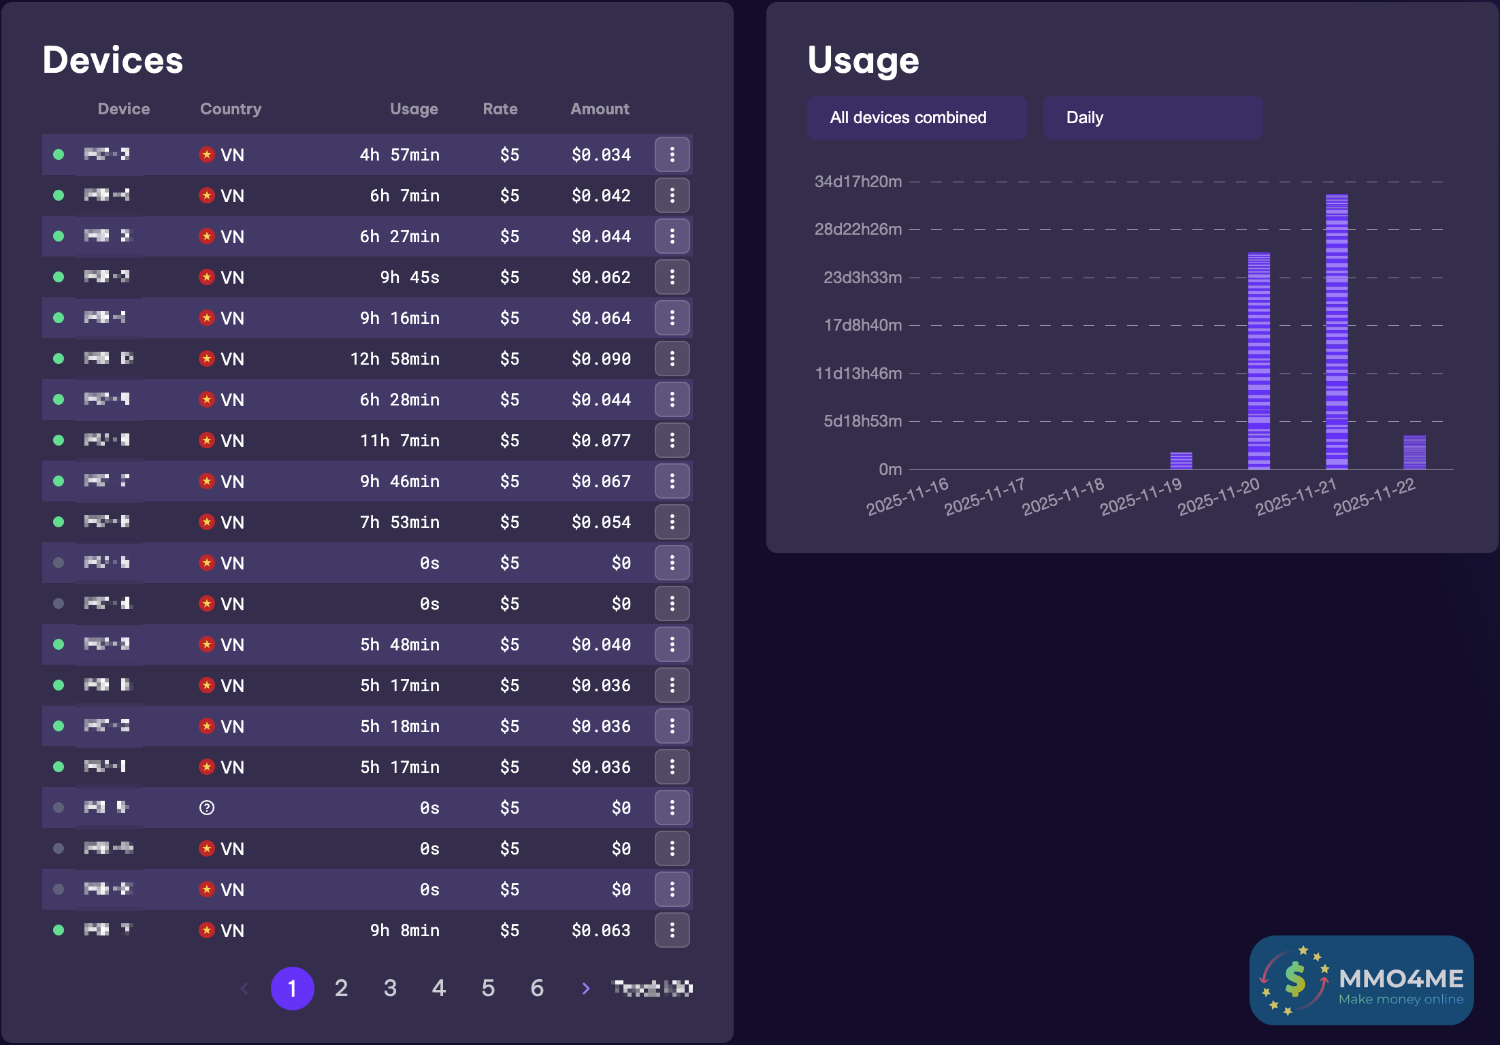The height and width of the screenshot is (1045, 1500).
Task: Sort by the Usage column header
Action: click(414, 109)
